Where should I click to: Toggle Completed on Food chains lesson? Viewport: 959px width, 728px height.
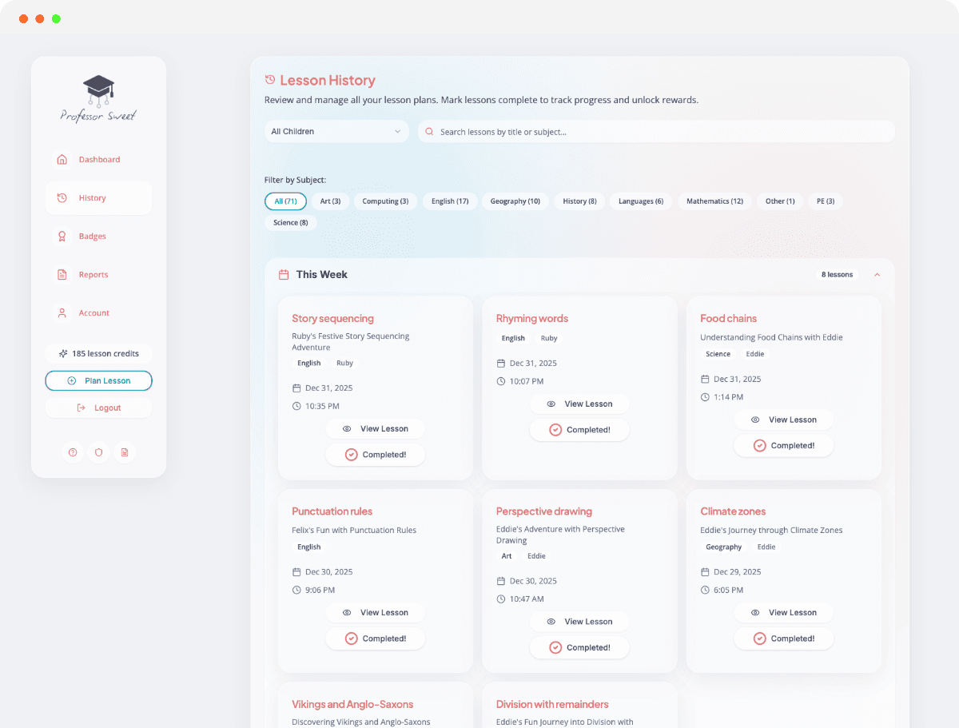click(x=784, y=446)
